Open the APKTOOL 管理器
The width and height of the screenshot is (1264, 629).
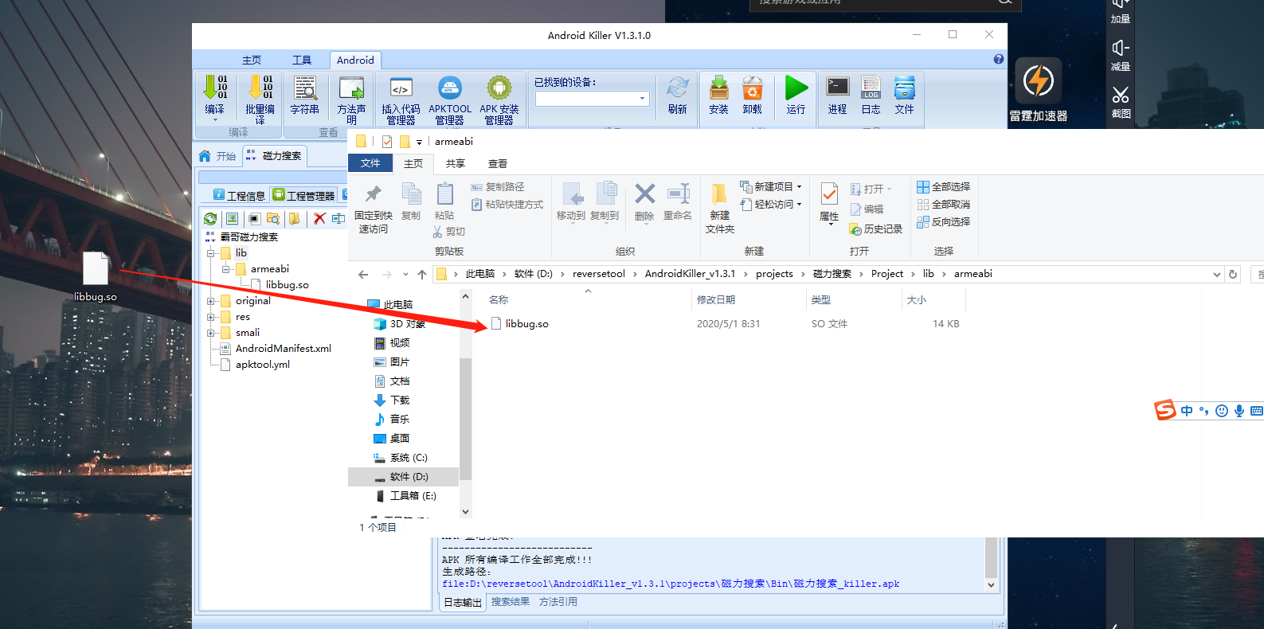450,89
